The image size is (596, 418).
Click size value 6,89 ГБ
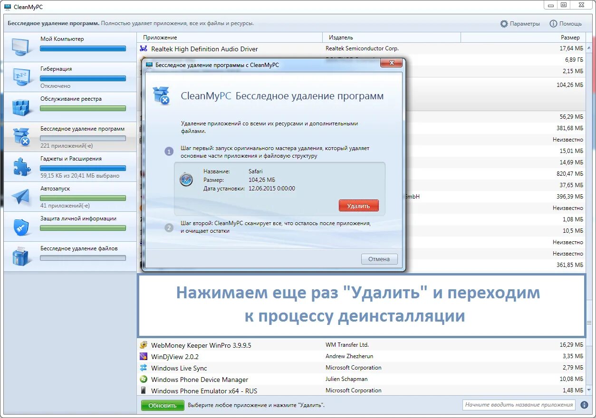[574, 60]
